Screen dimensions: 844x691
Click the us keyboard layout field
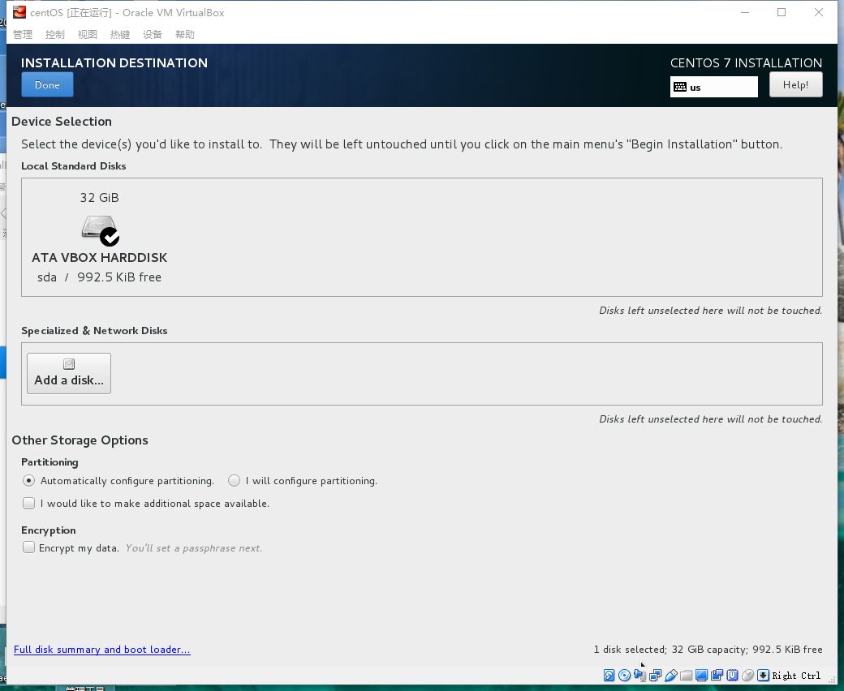[x=714, y=87]
